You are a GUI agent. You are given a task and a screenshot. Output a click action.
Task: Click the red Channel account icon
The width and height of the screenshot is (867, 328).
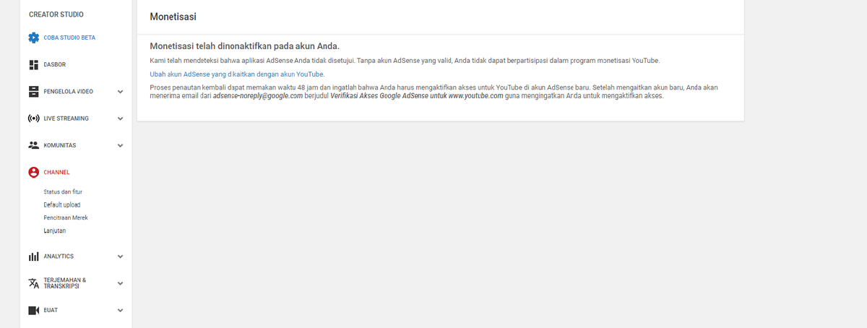(x=33, y=173)
